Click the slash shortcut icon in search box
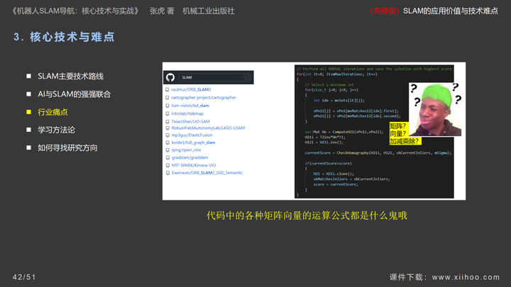Viewport: 511px width, 287px height. [246, 77]
